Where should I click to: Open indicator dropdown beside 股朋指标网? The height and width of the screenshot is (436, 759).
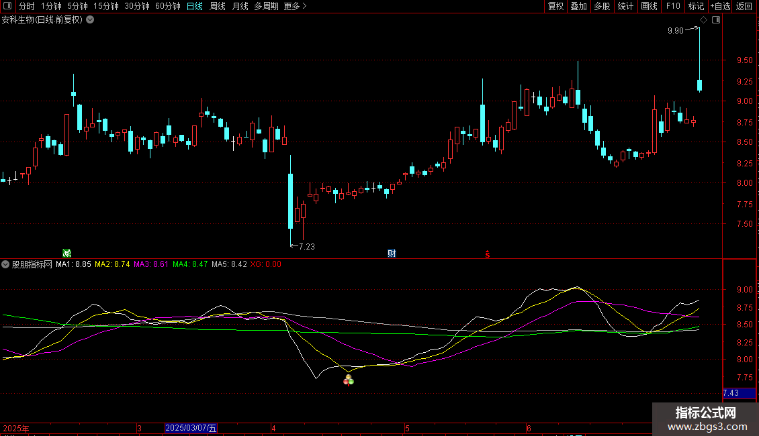point(5,264)
